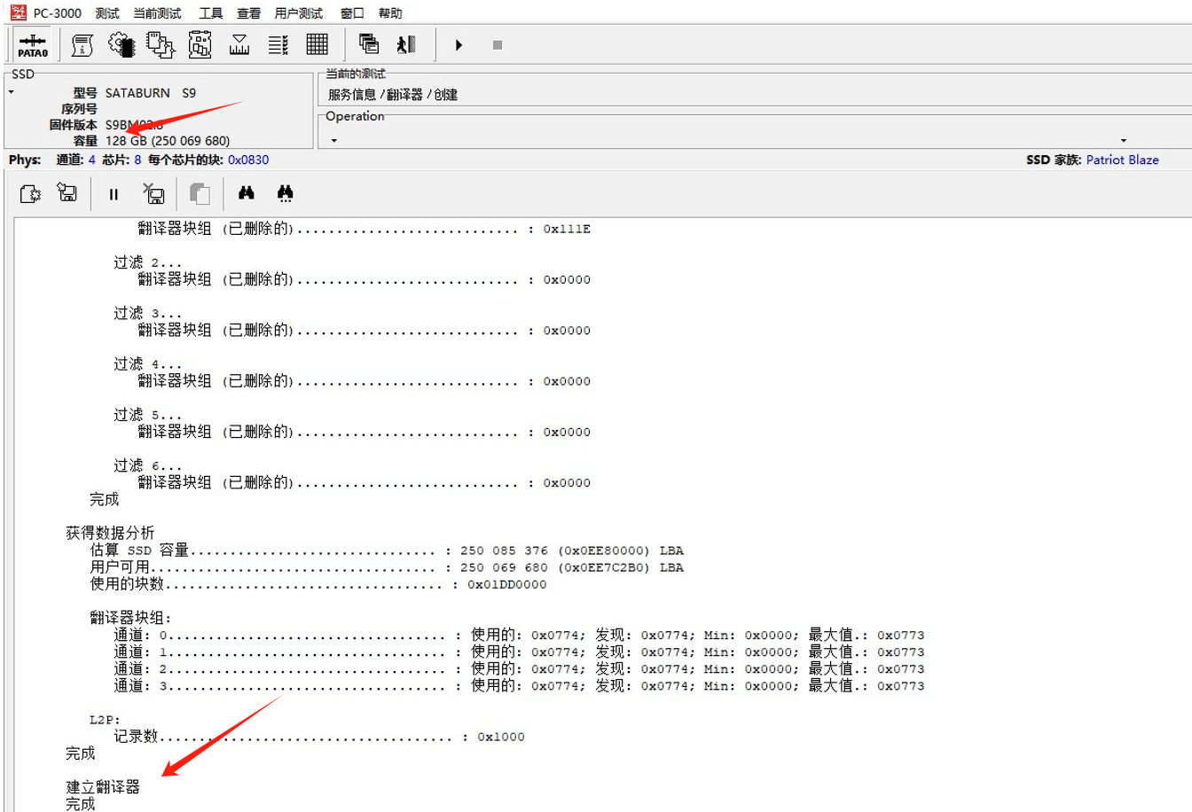Open the 工具 menu
This screenshot has height=812, width=1192.
point(211,13)
